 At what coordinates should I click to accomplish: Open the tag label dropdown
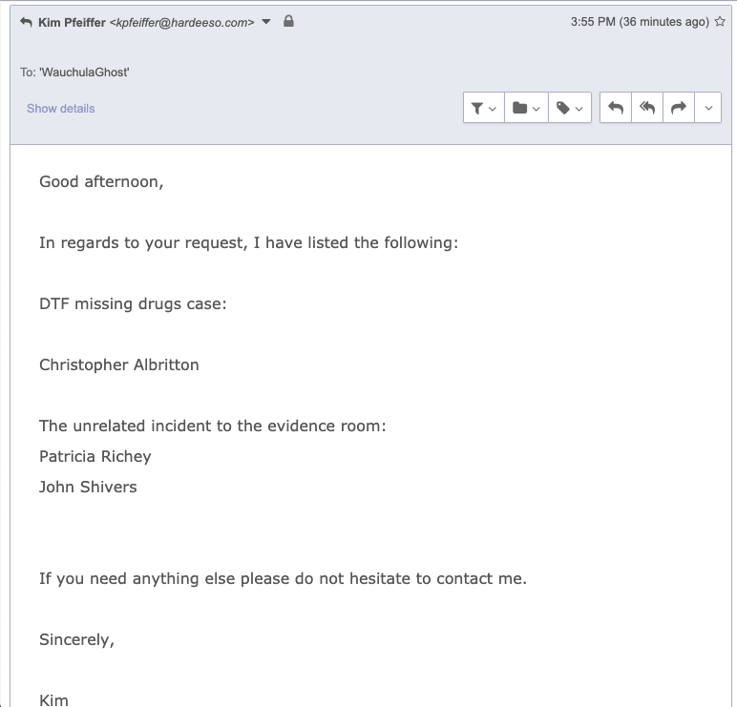click(x=569, y=109)
